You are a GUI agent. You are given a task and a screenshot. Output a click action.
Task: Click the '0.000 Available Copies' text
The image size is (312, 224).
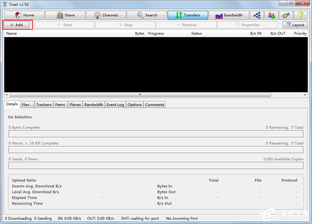pos(283,159)
